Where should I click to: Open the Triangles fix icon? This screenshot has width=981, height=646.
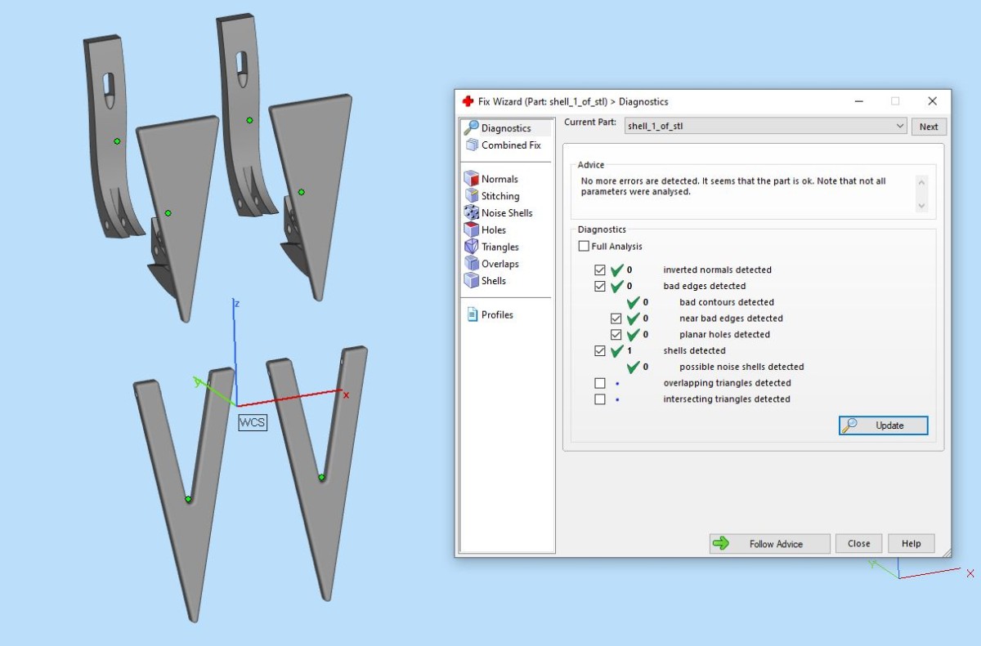(x=471, y=247)
